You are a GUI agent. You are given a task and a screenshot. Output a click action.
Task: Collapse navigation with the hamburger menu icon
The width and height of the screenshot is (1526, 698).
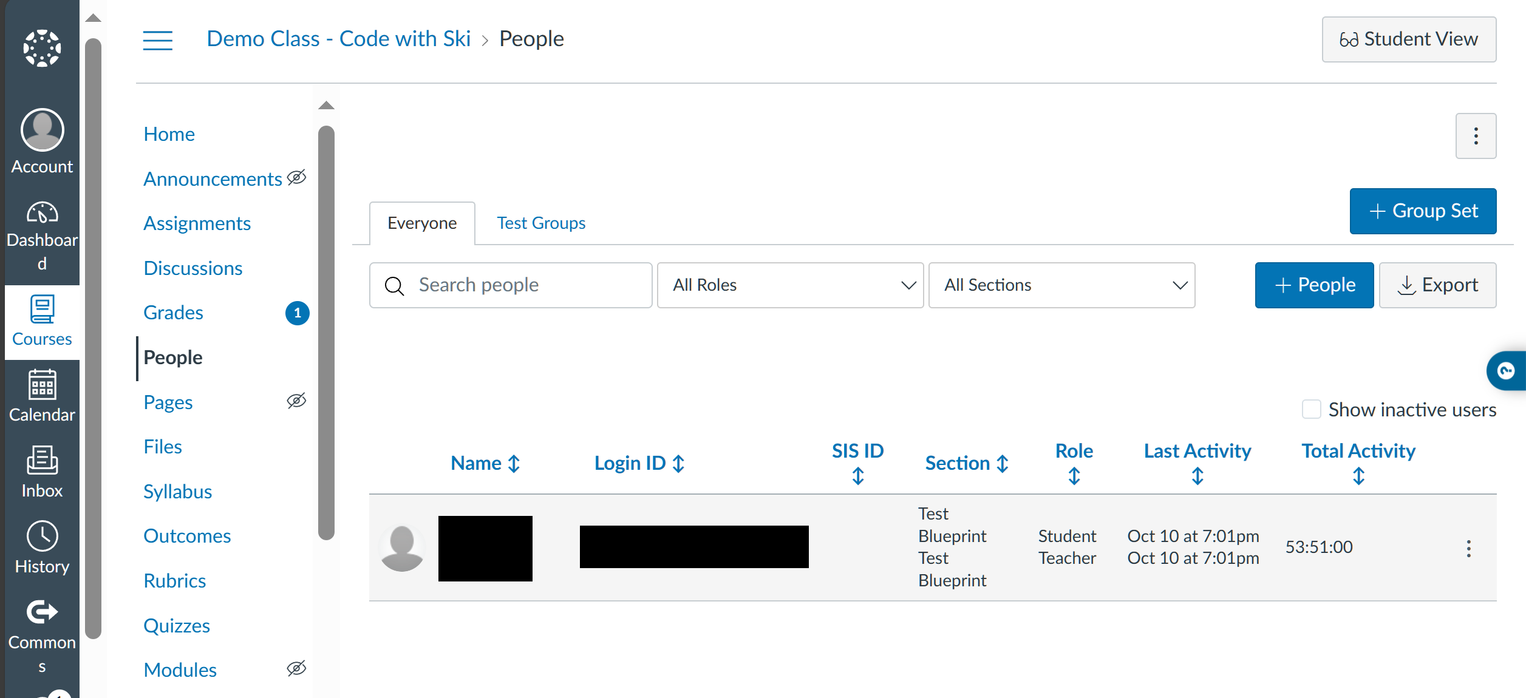[157, 39]
